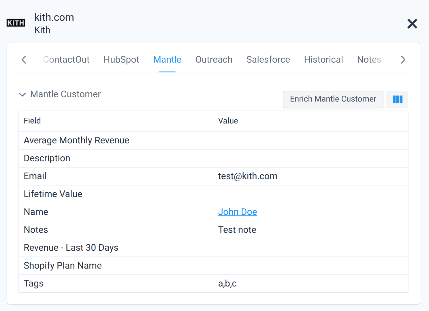Select the Lifetime Value row label
The width and height of the screenshot is (429, 311).
(53, 194)
